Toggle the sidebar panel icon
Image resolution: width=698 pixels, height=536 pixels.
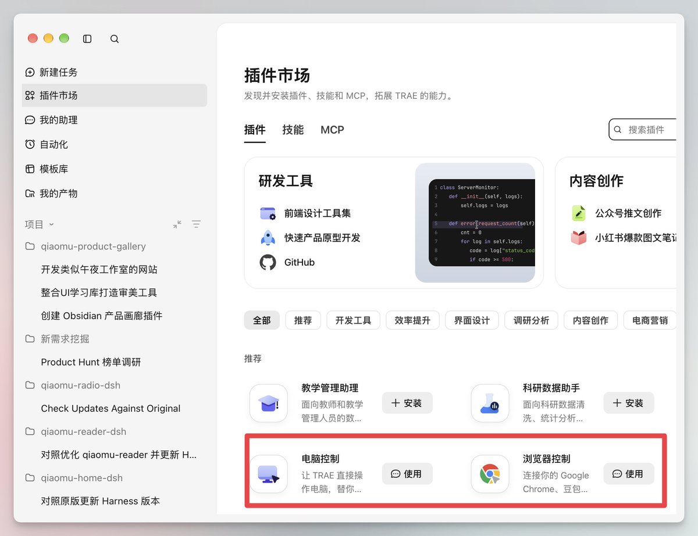click(x=87, y=39)
